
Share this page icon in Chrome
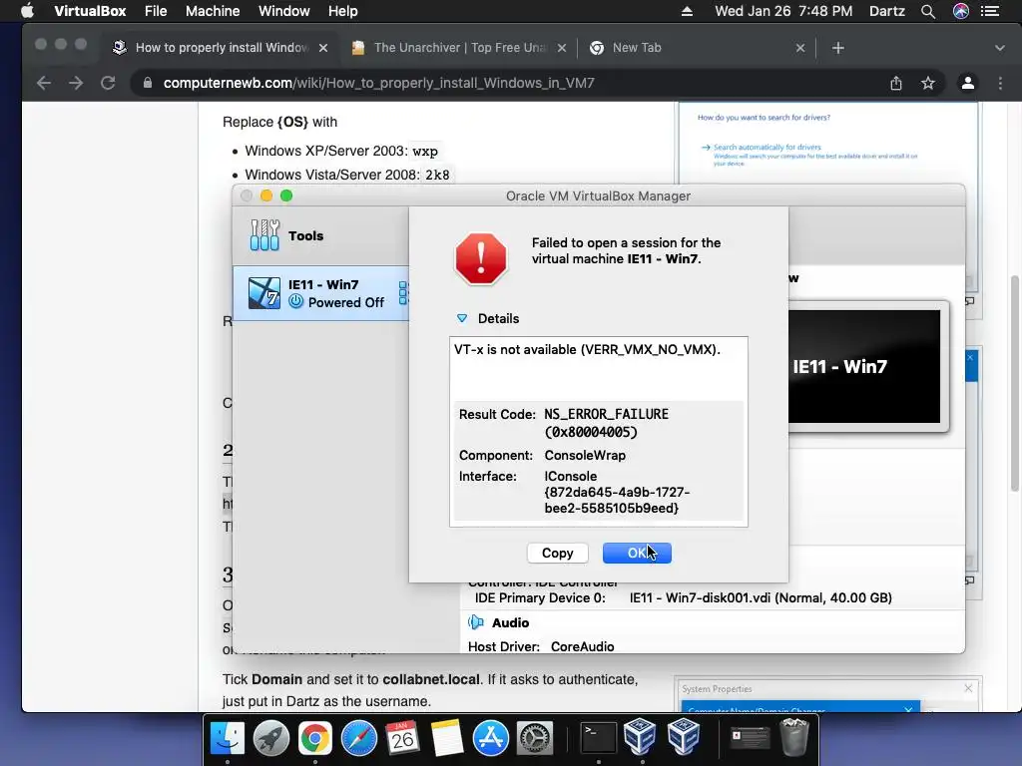(896, 83)
